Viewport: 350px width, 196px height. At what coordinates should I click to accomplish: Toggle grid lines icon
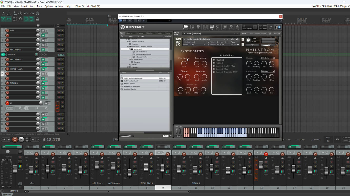coord(26,19)
